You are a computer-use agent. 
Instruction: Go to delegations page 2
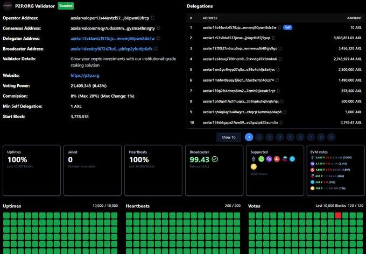(259, 137)
